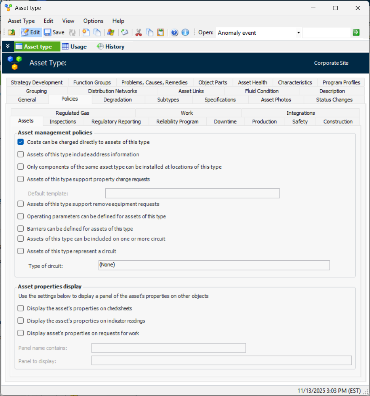Switch to the Regulatory Reporting tab

[116, 122]
